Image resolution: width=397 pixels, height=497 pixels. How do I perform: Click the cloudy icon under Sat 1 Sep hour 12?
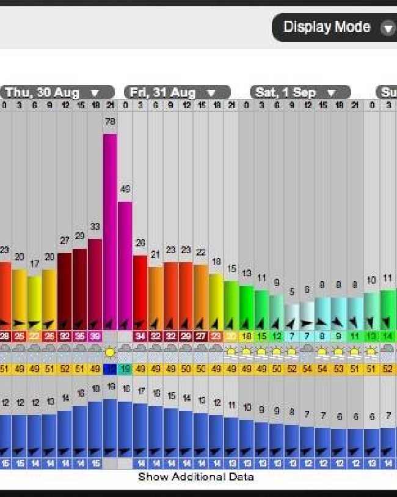click(307, 349)
